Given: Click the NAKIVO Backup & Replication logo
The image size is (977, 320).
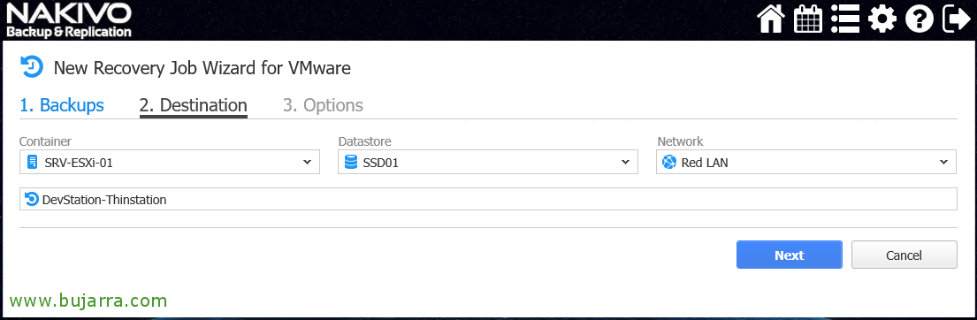Looking at the screenshot, I should [x=69, y=20].
